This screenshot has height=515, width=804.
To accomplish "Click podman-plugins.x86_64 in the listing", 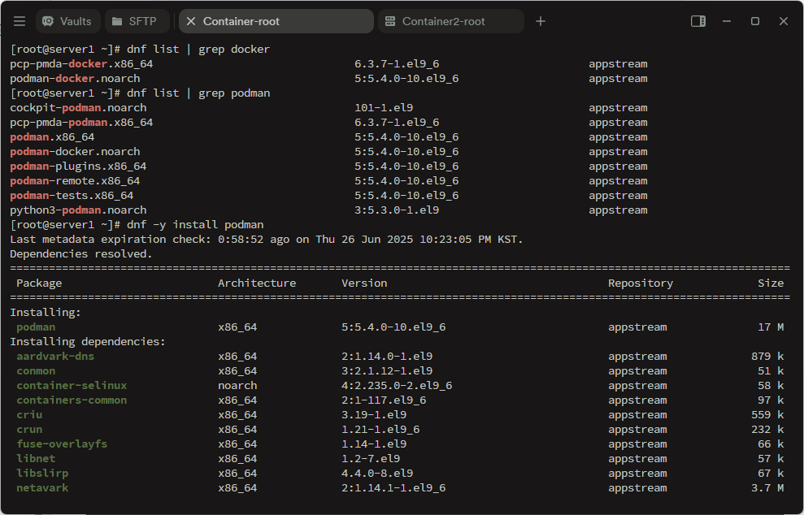I will click(79, 166).
